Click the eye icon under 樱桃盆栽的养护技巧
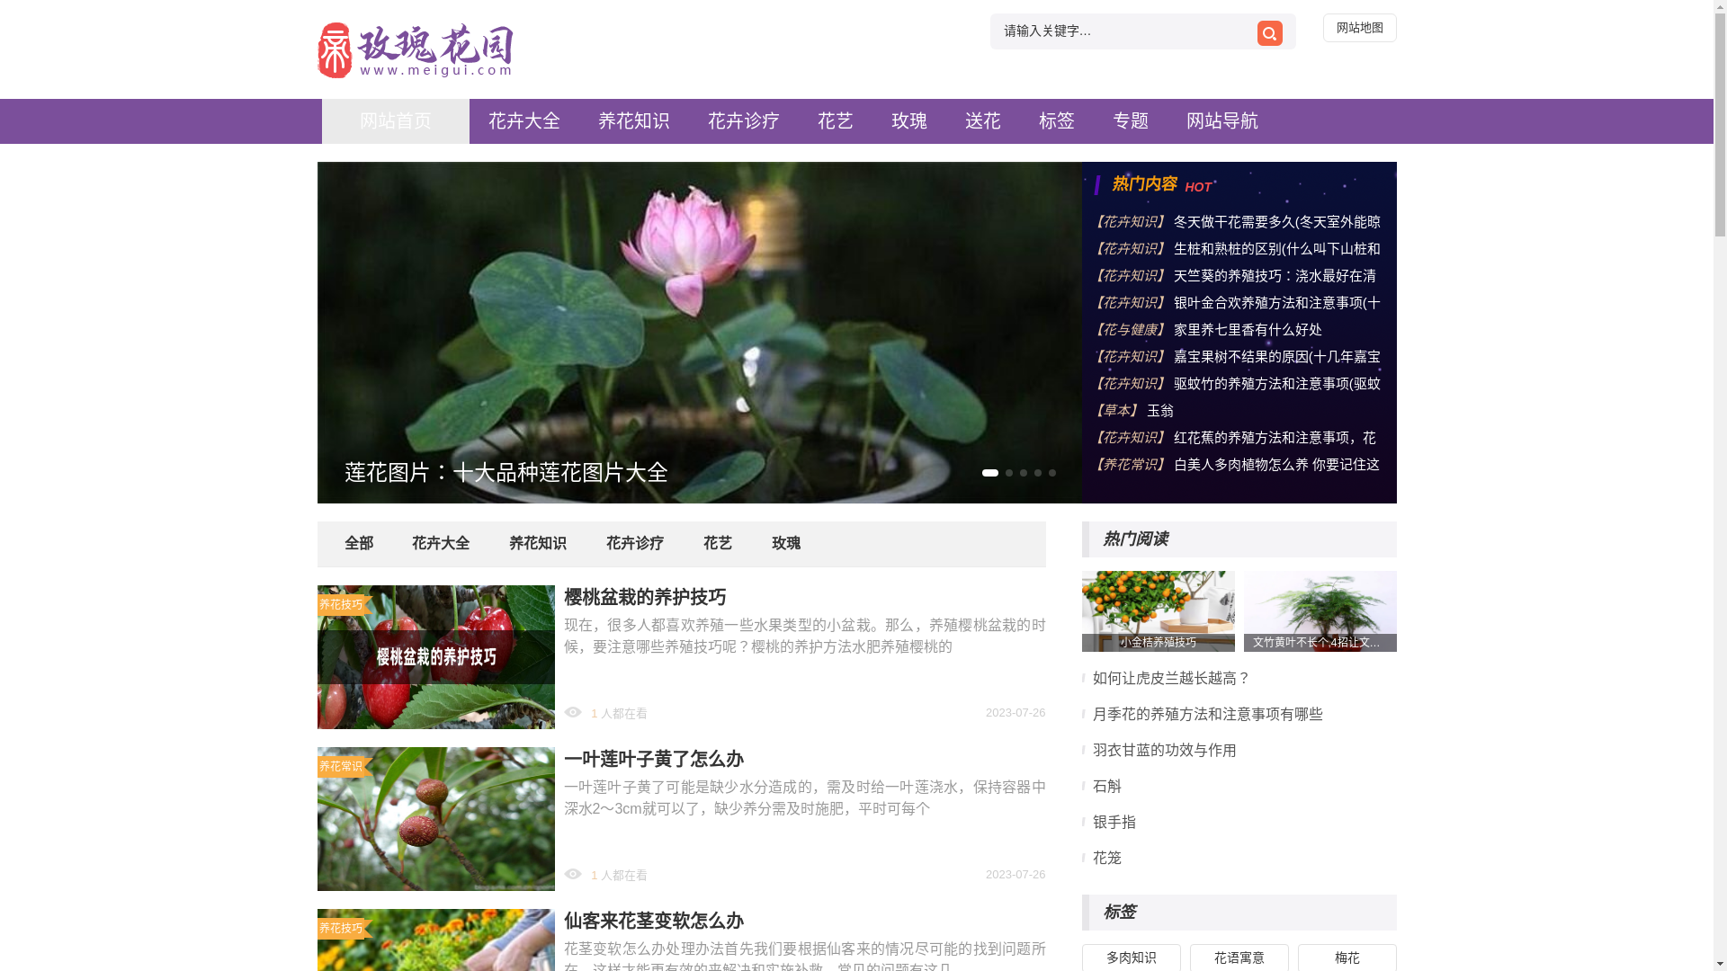This screenshot has width=1727, height=971. [573, 712]
